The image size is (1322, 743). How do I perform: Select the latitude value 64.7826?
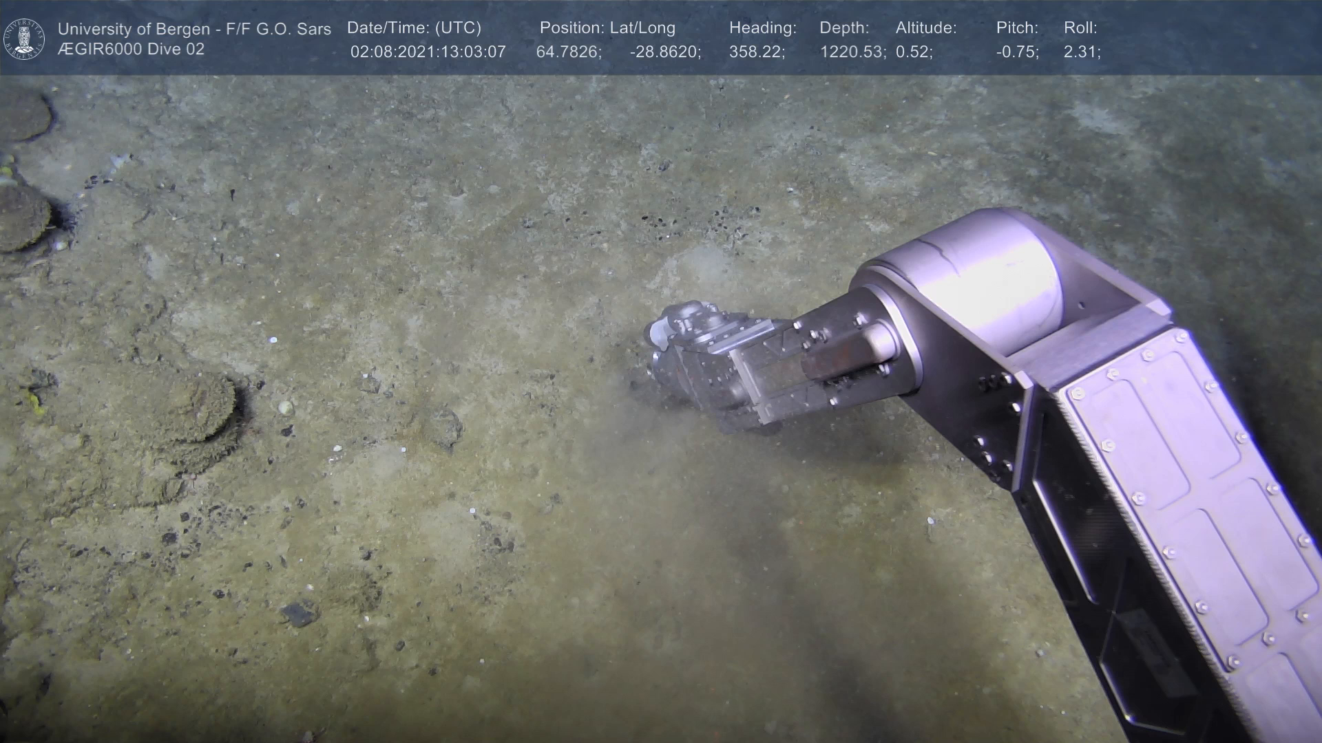(x=569, y=52)
